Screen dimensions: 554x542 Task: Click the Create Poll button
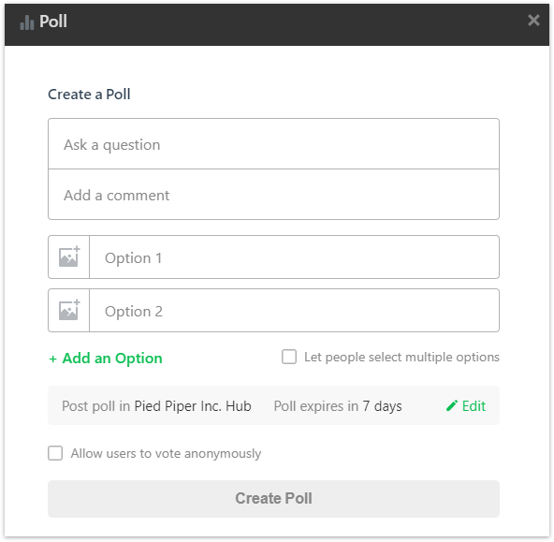click(x=273, y=499)
